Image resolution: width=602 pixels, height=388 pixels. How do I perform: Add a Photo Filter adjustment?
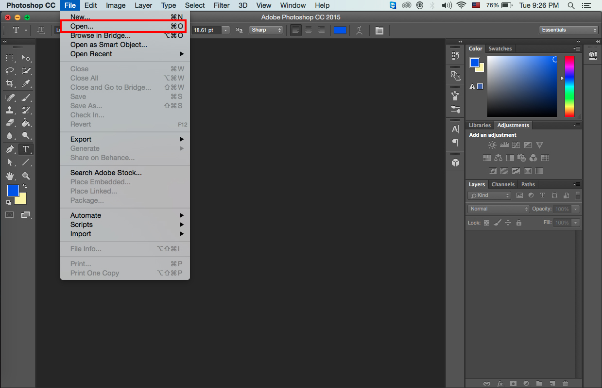pyautogui.click(x=522, y=158)
